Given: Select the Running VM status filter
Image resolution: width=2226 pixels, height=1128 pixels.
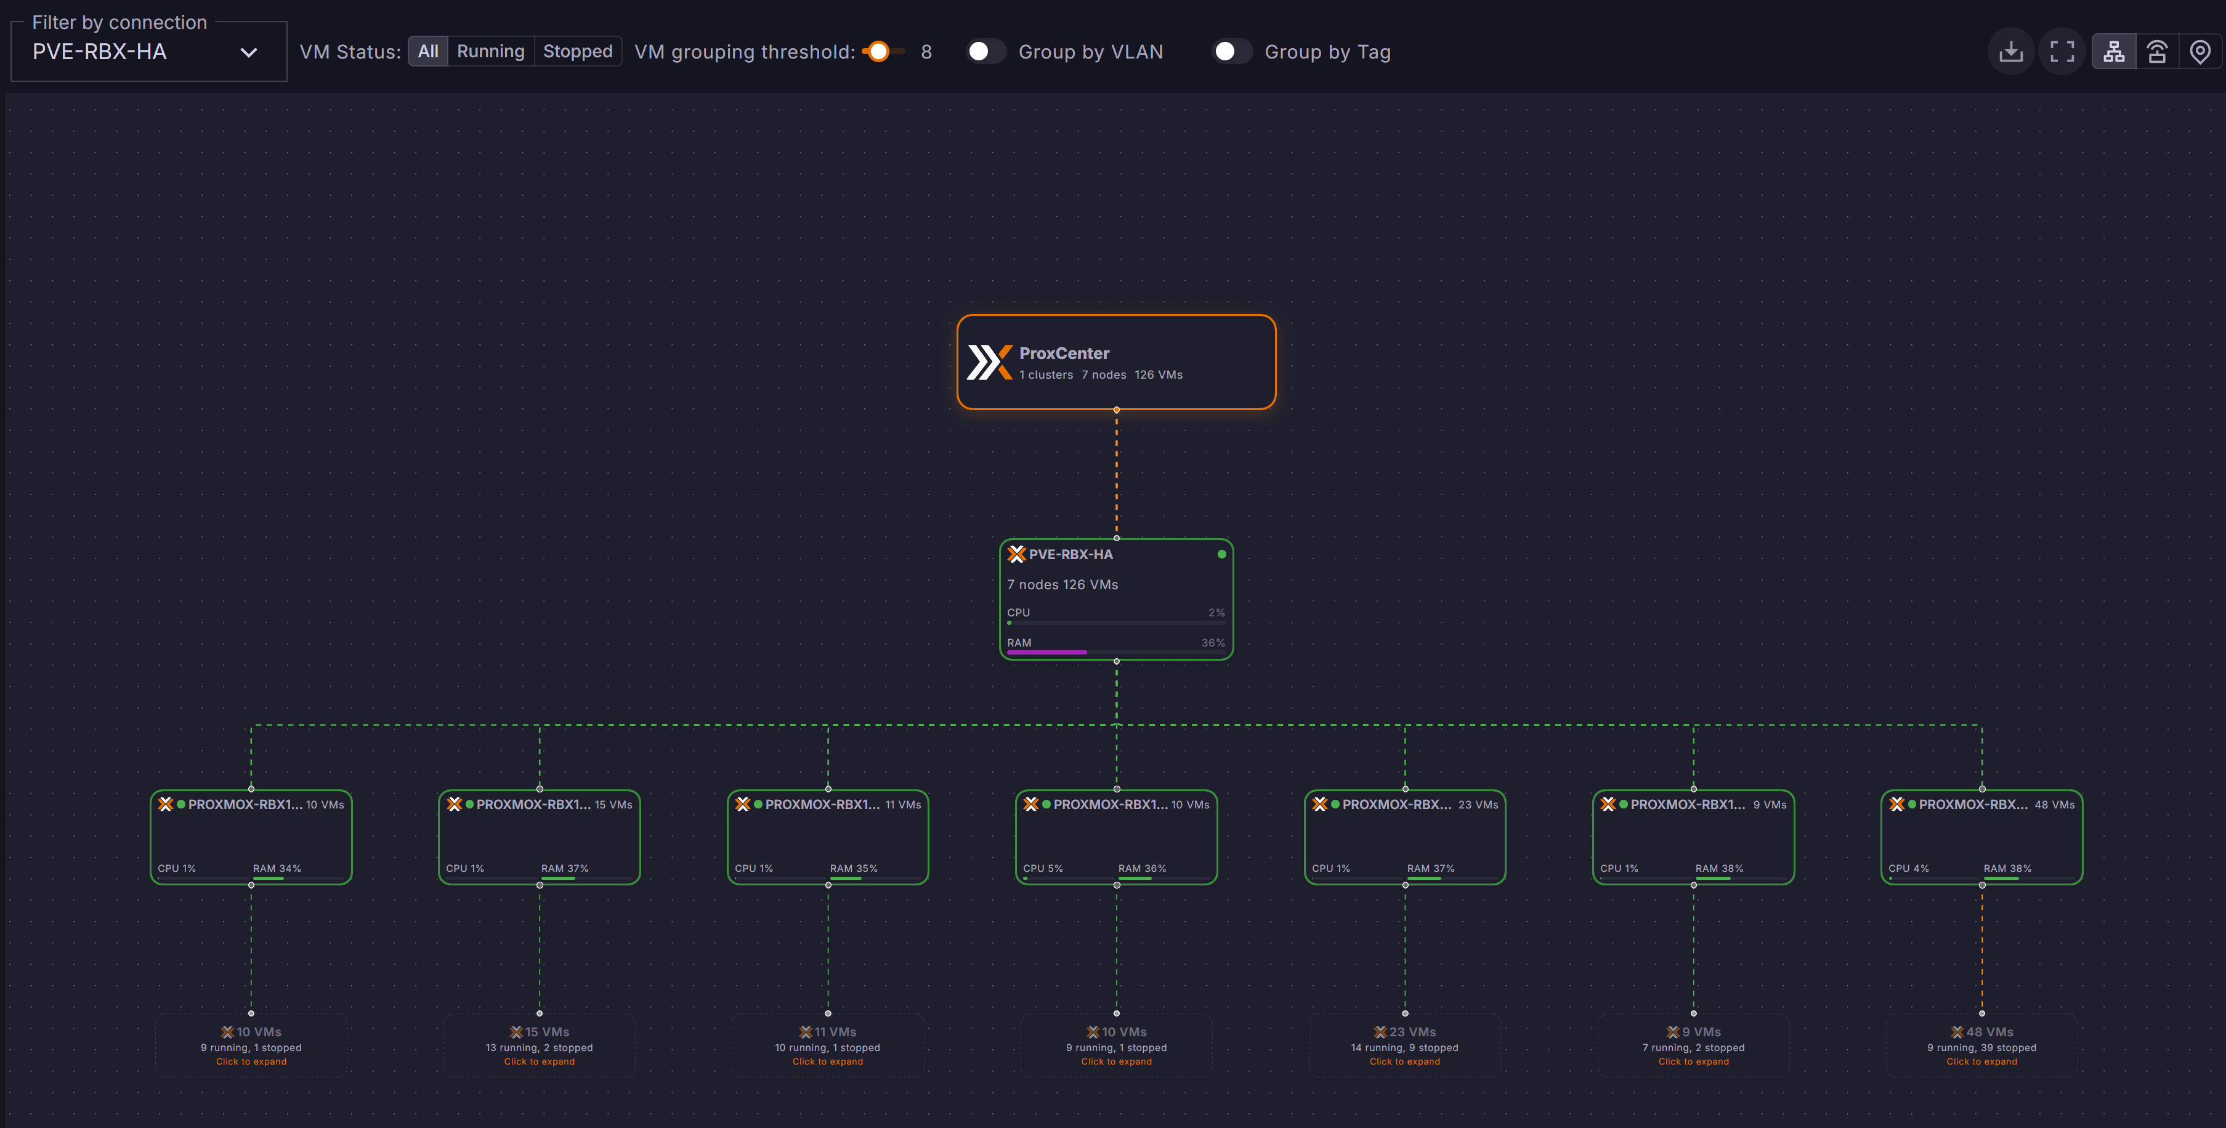Looking at the screenshot, I should click(490, 51).
